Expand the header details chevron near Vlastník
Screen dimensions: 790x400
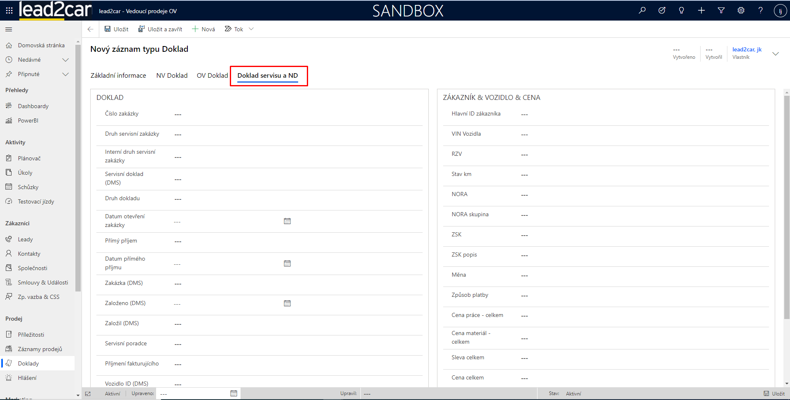click(776, 54)
